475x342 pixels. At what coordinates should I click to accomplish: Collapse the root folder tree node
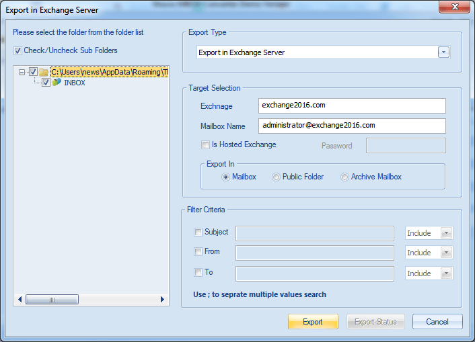(x=23, y=72)
